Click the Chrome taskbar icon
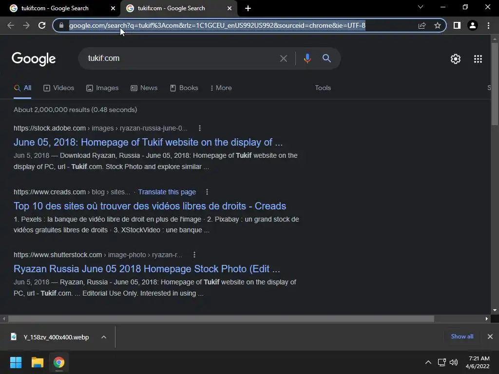The height and width of the screenshot is (374, 499). [x=59, y=362]
